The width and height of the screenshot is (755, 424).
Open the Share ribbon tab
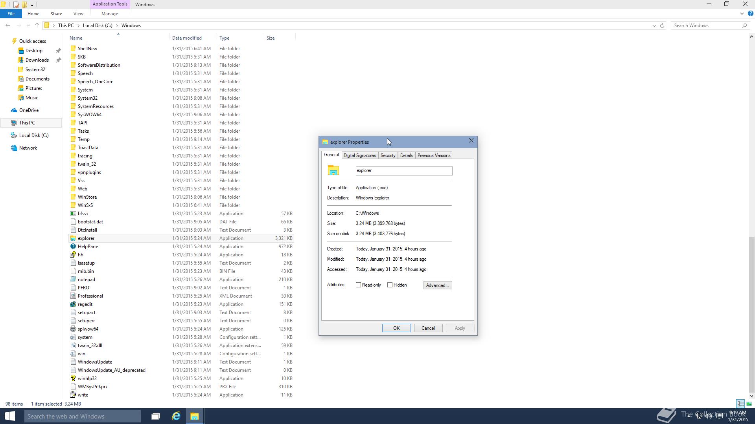coord(56,14)
